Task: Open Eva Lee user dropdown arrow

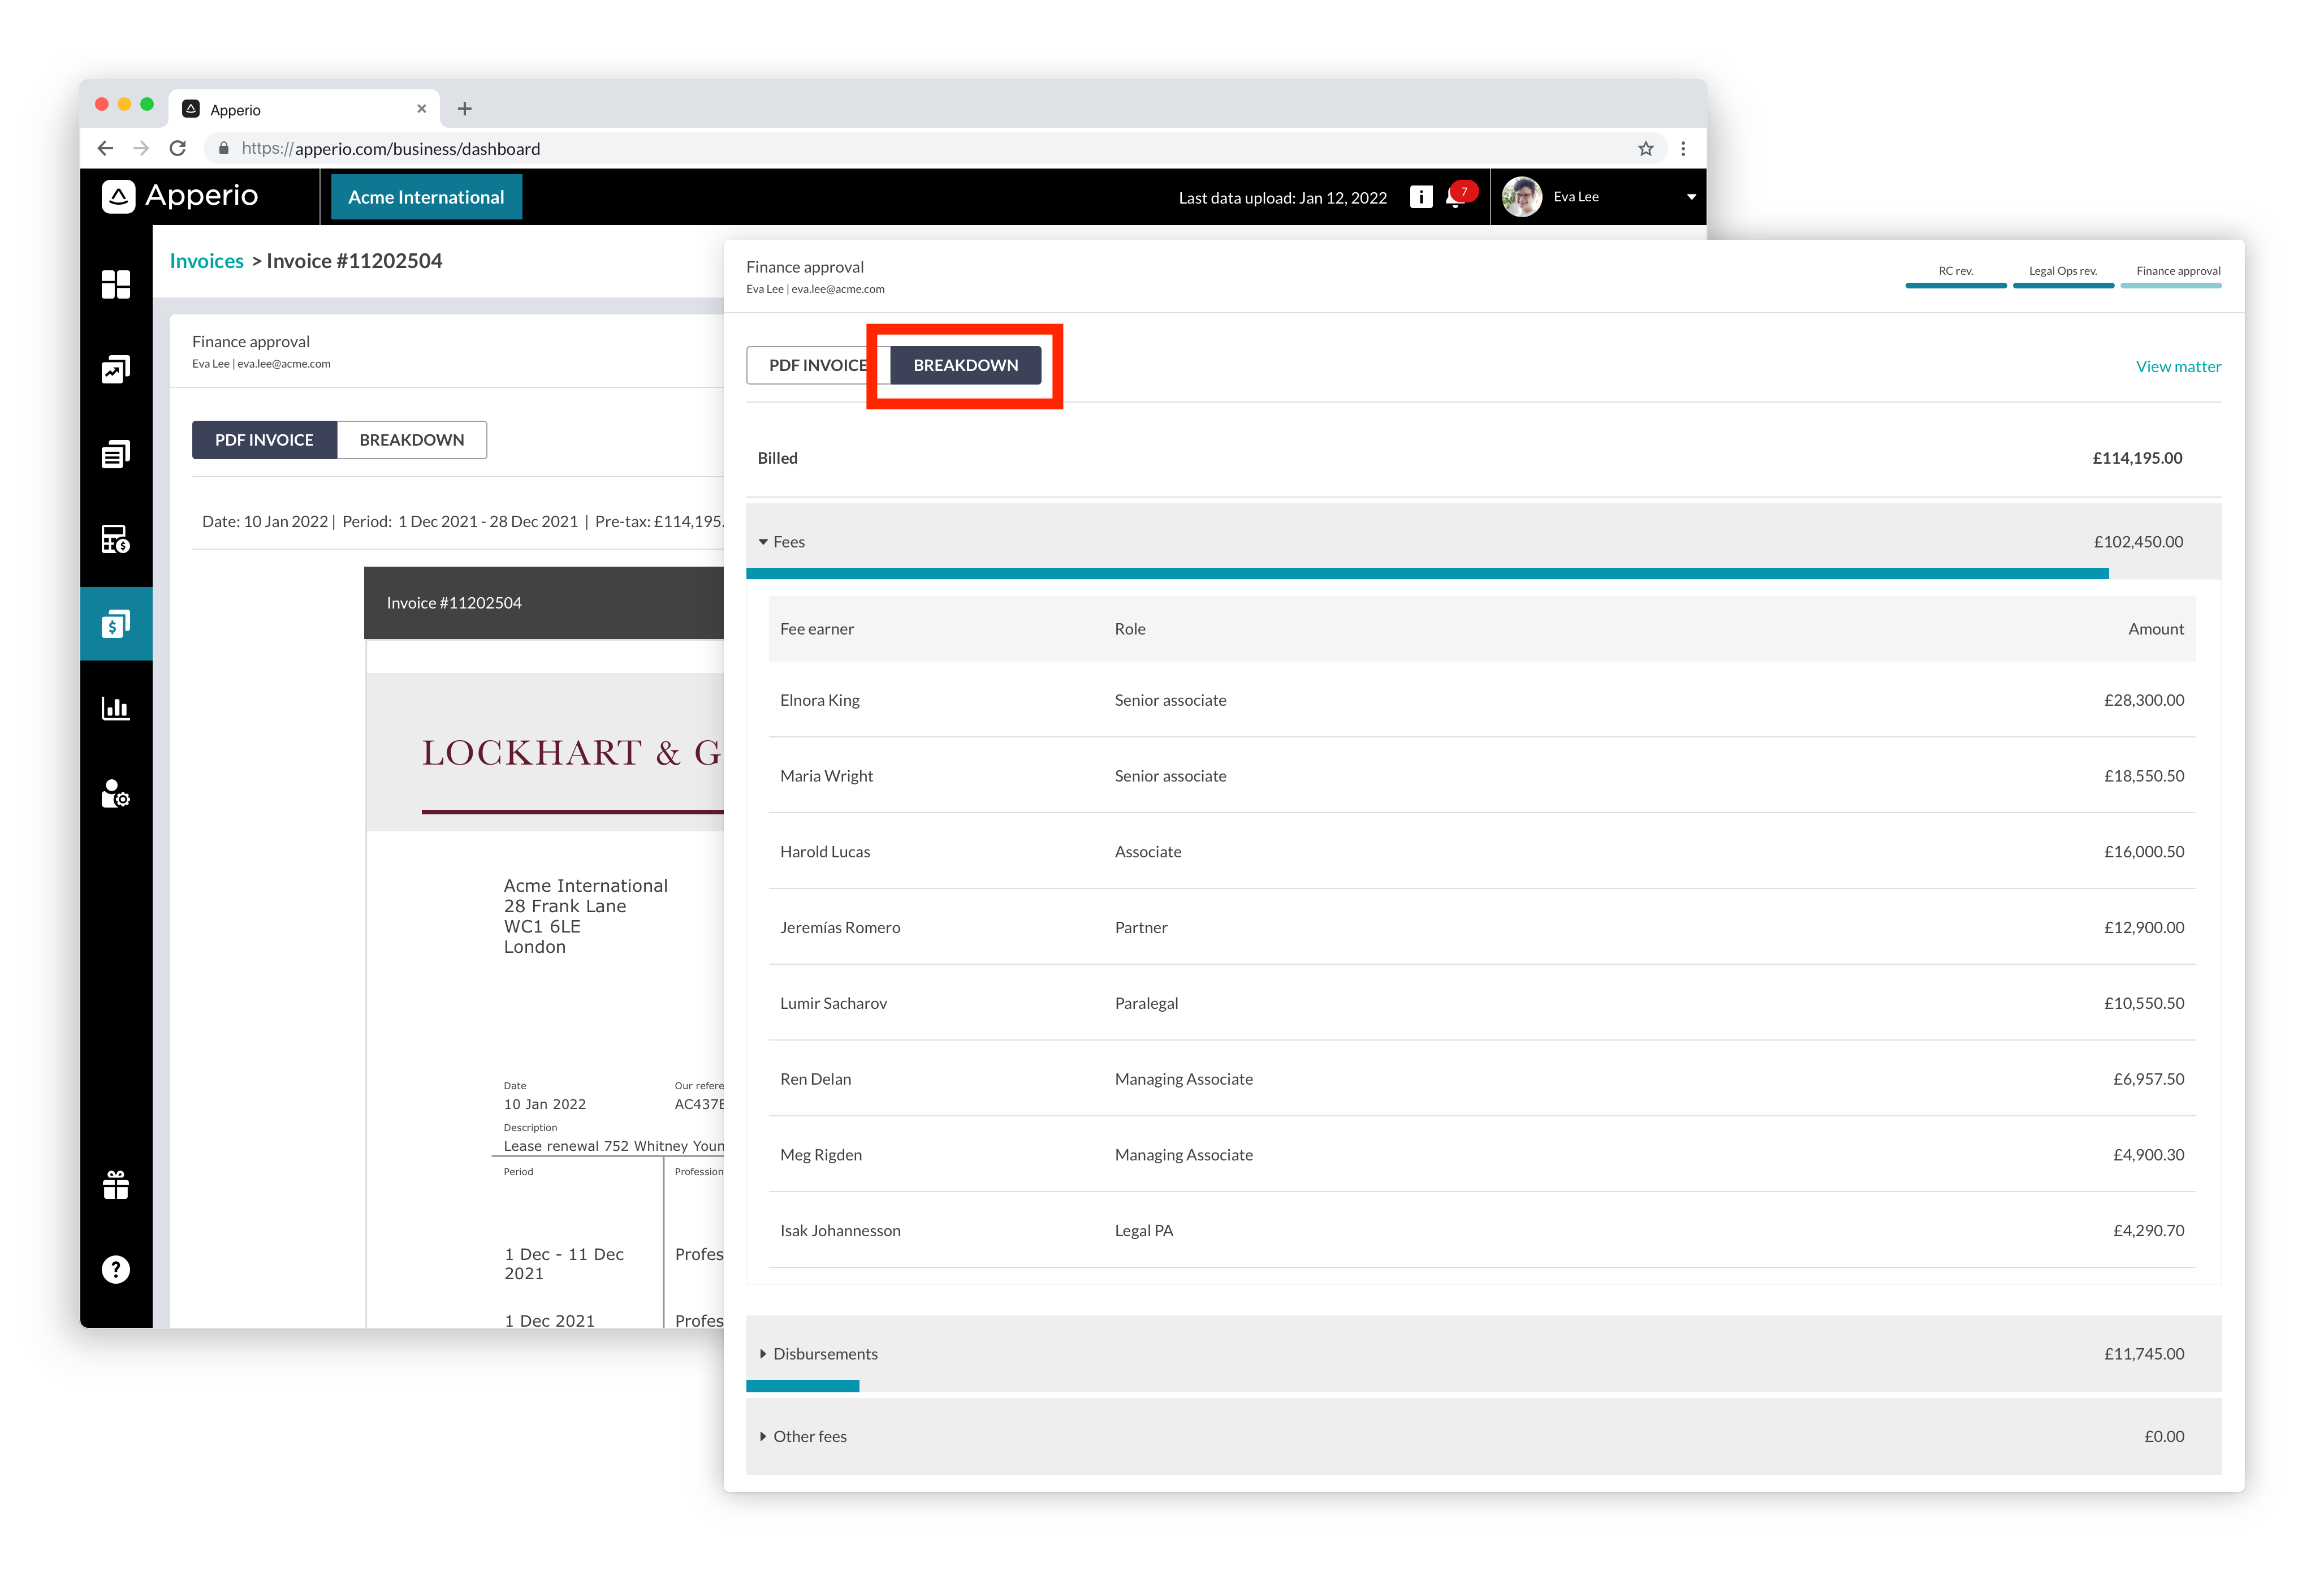Action: tap(1691, 197)
